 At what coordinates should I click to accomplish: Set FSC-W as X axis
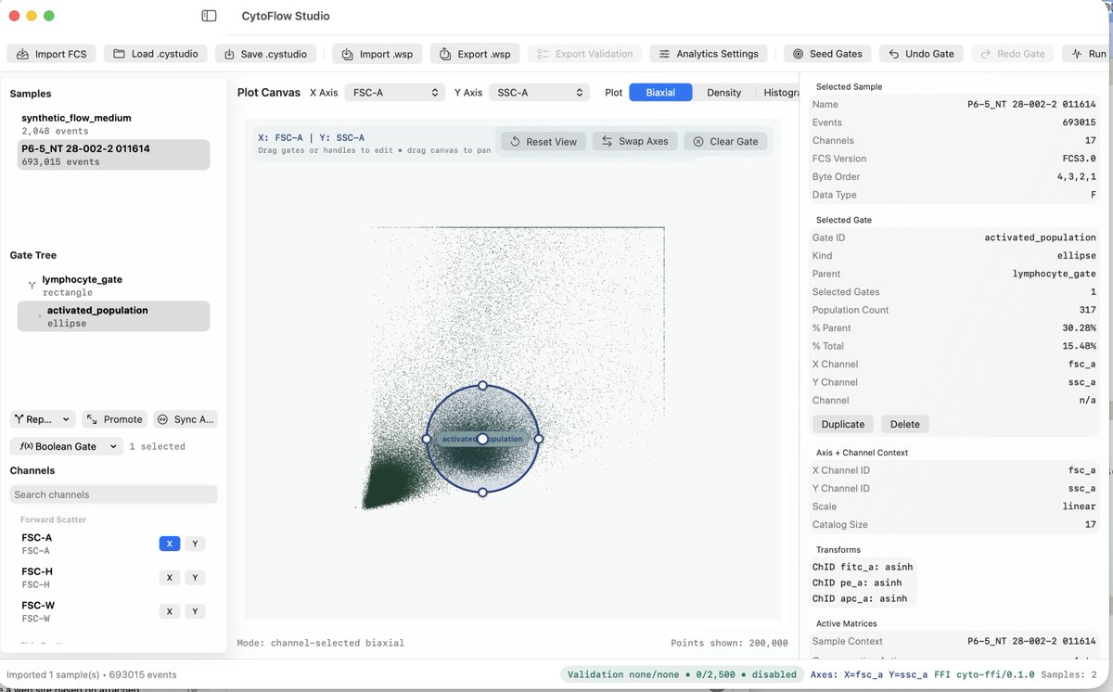point(169,611)
